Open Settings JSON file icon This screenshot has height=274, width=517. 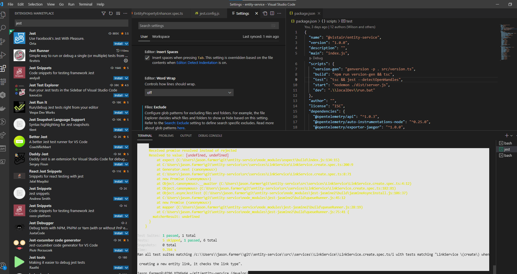[265, 13]
